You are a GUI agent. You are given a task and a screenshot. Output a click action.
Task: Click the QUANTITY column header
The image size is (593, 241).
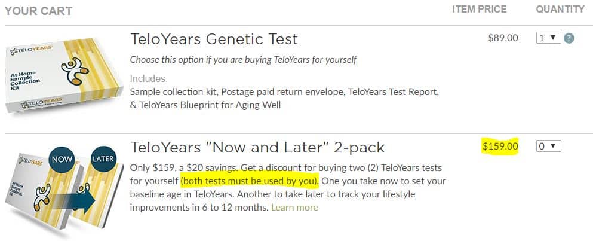[x=560, y=10]
